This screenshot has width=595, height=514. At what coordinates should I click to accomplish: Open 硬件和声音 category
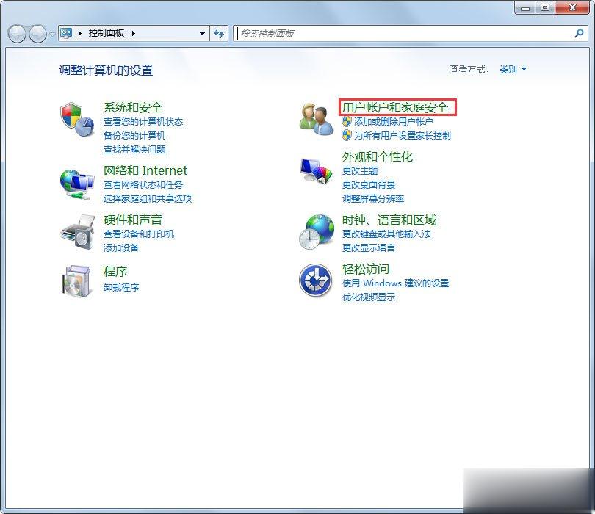pos(133,220)
